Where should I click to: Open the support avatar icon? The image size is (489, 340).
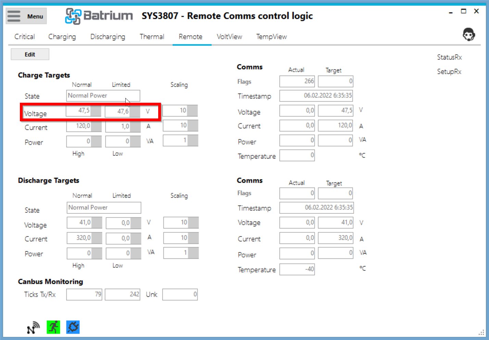click(468, 35)
